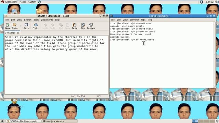
Task: Click the gedit window title bar
Action: click(53, 16)
